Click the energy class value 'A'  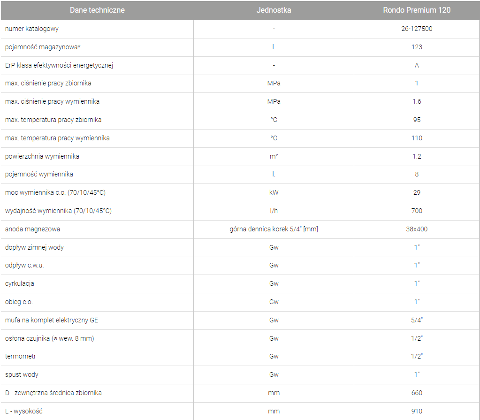click(417, 65)
